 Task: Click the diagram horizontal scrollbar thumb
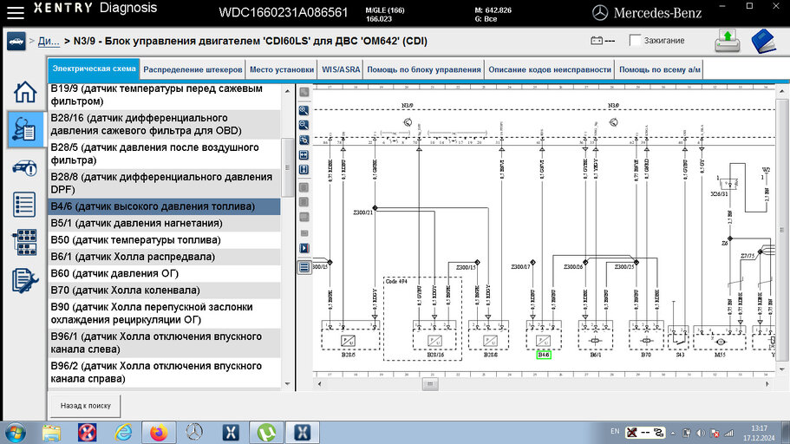(x=430, y=384)
